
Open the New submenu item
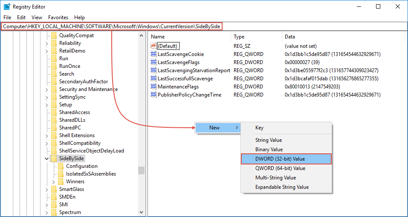(x=218, y=128)
